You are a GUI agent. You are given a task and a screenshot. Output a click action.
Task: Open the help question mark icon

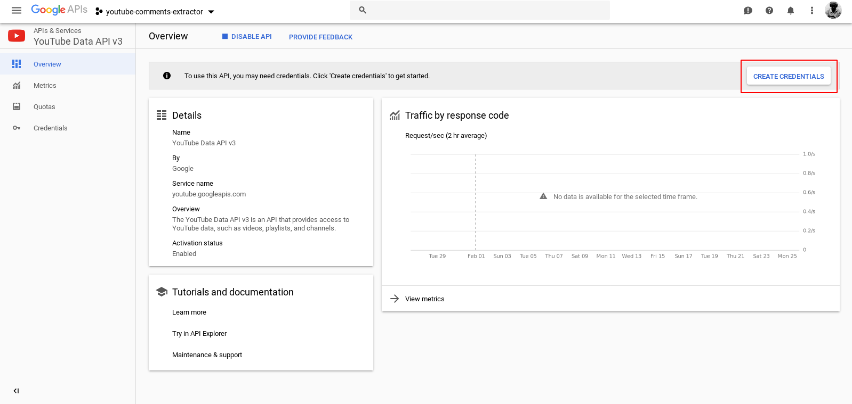[x=769, y=11]
